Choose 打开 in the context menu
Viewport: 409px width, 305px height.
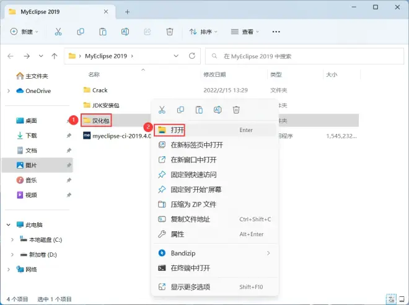coord(214,130)
